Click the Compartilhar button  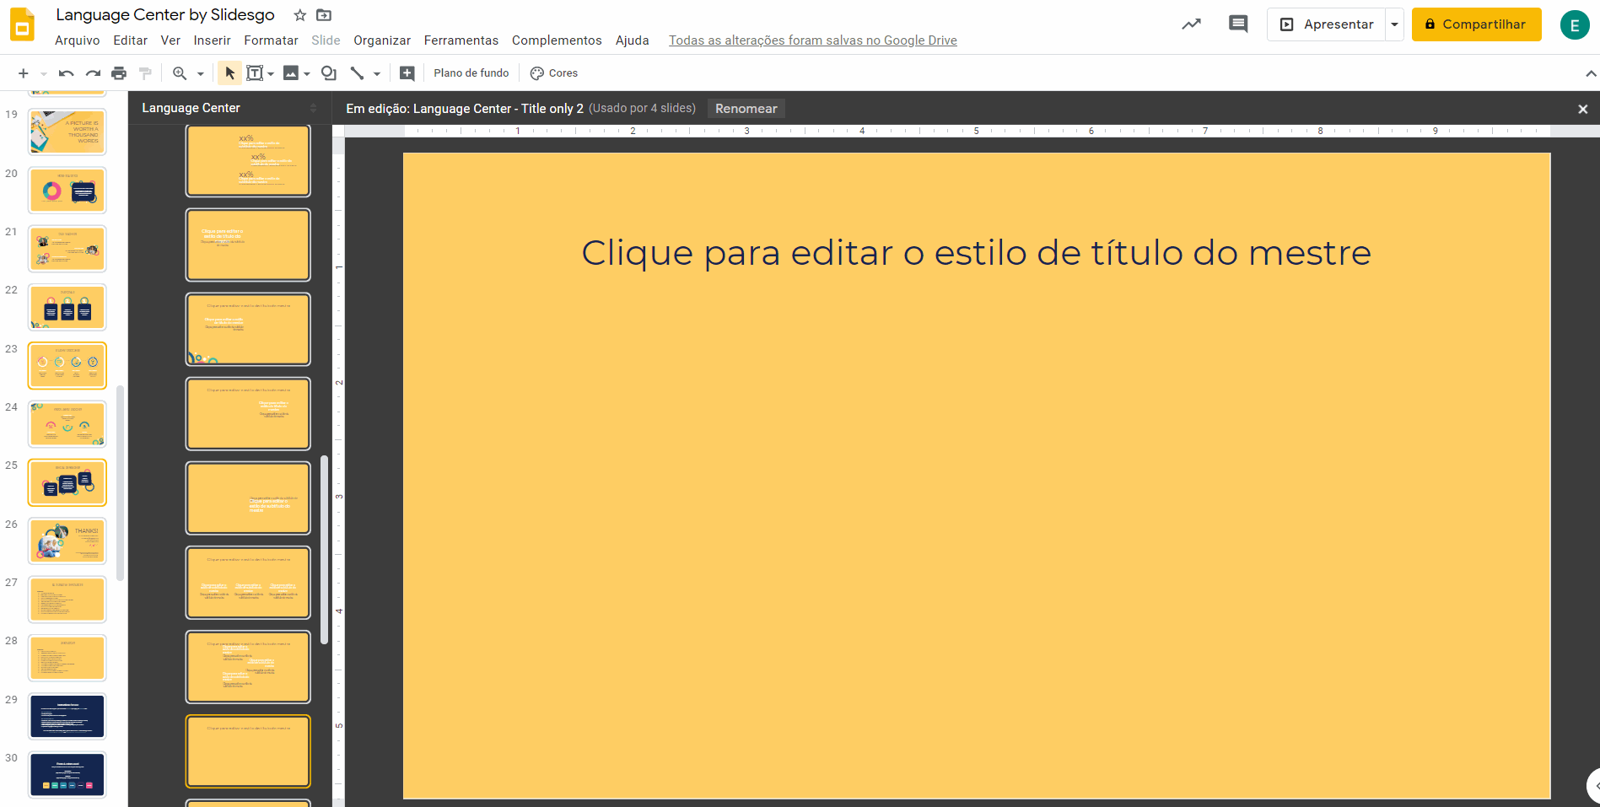coord(1477,24)
